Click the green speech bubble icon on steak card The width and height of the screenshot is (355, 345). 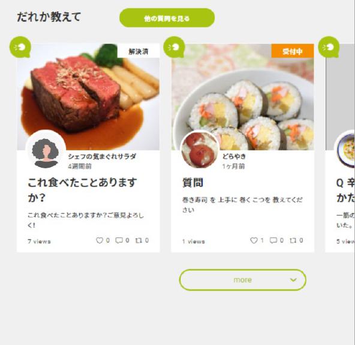click(20, 47)
